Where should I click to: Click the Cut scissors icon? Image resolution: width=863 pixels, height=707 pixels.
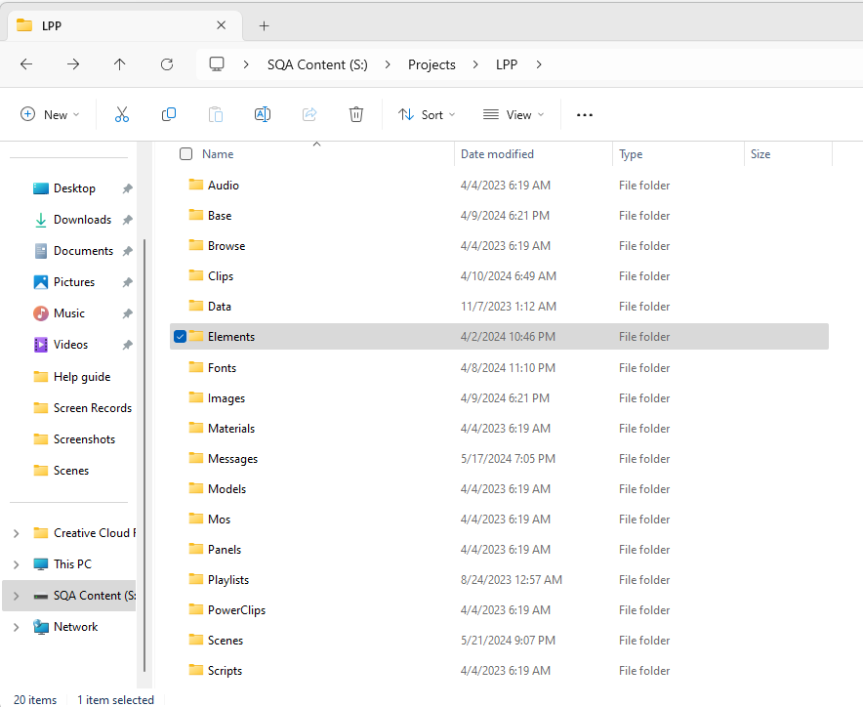coord(122,114)
